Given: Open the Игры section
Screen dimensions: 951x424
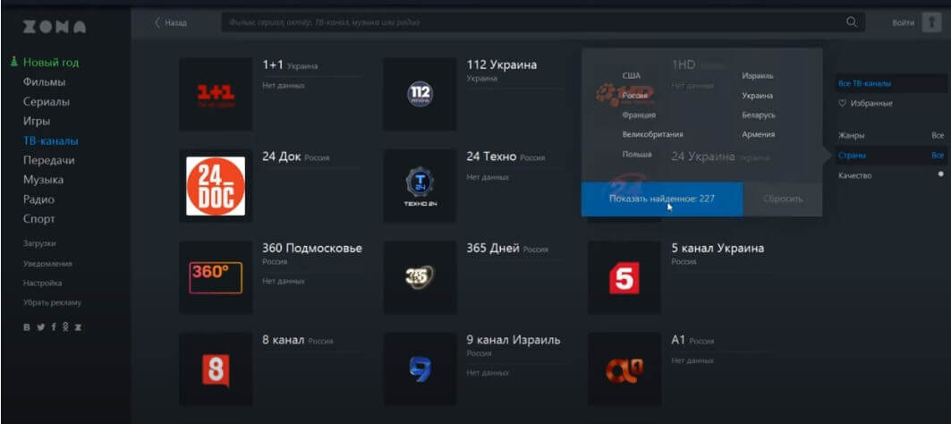Looking at the screenshot, I should click(x=37, y=122).
